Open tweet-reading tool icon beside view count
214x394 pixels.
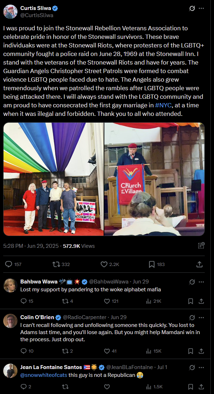tap(201, 246)
